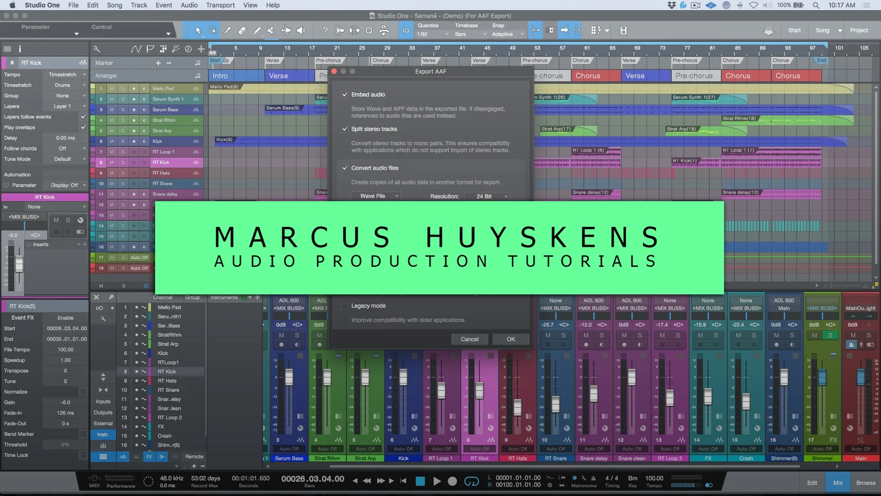Toggle autoscroll icon in toolbar
The width and height of the screenshot is (881, 496).
pos(564,31)
